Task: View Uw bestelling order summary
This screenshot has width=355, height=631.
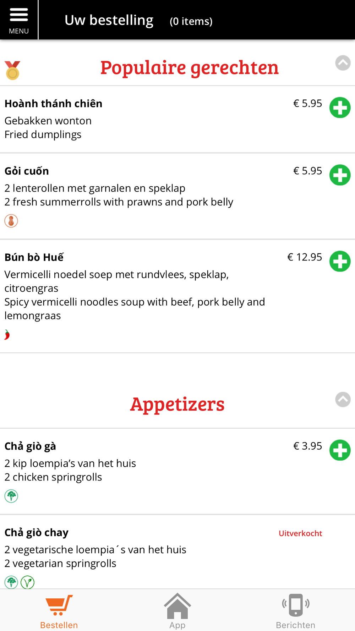Action: pos(138,20)
